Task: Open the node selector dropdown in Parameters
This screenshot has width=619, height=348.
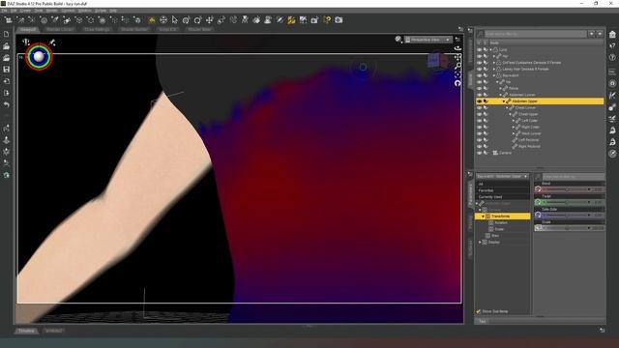Action: 502,176
